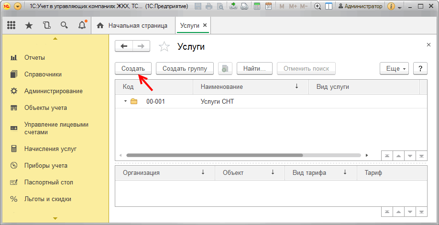Toggle the panel layout icon in title bar

(x=329, y=6)
